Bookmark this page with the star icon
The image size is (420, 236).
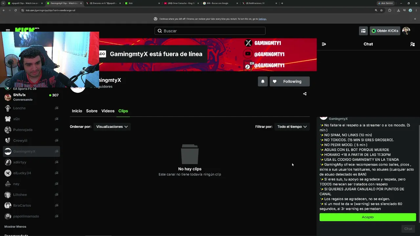(x=381, y=10)
